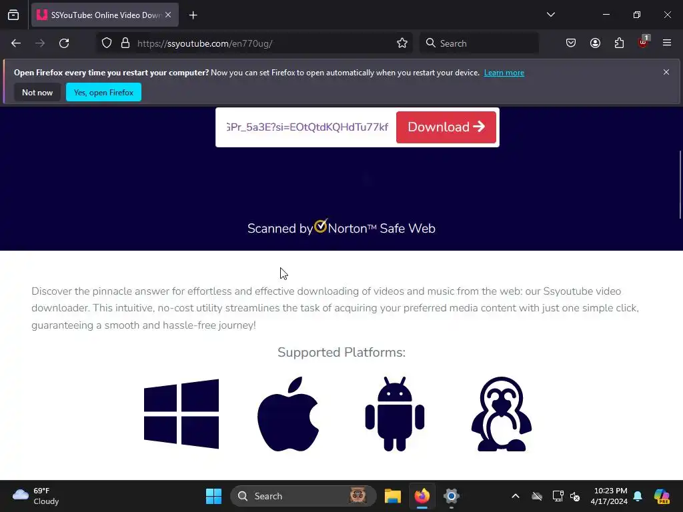Open the clock showing 10:23 PM
Image resolution: width=683 pixels, height=512 pixels.
click(x=608, y=496)
